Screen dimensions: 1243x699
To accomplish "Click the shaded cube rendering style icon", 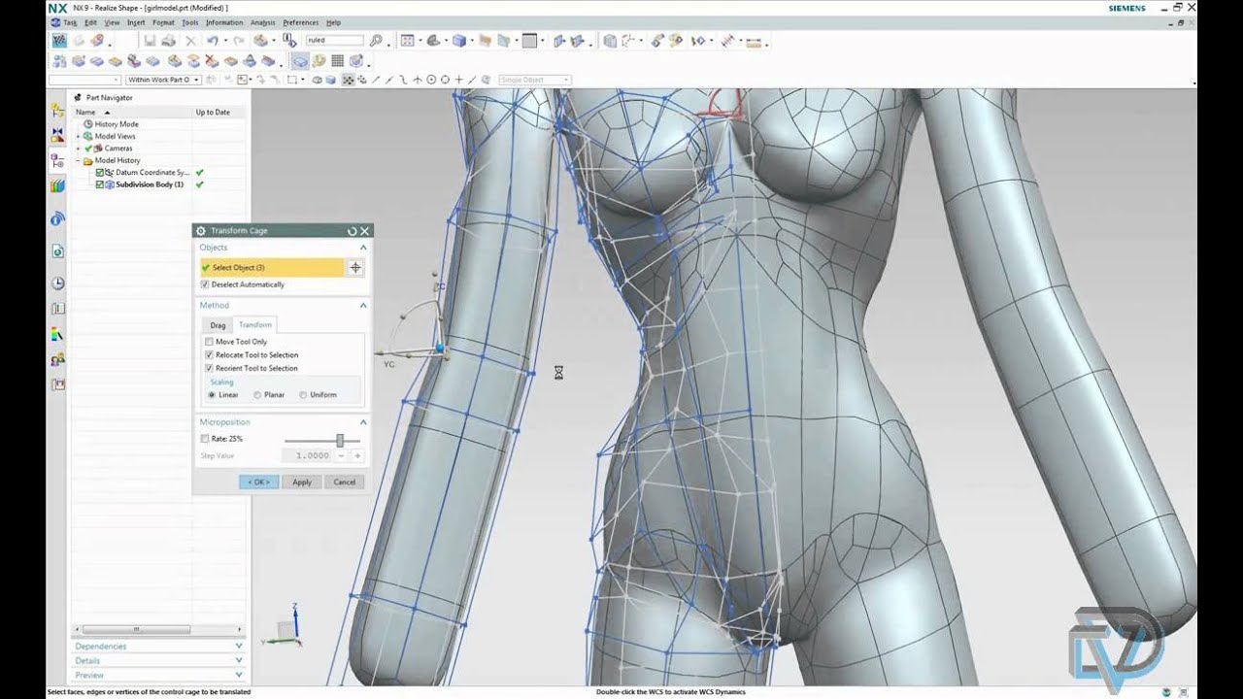I will click(x=458, y=41).
